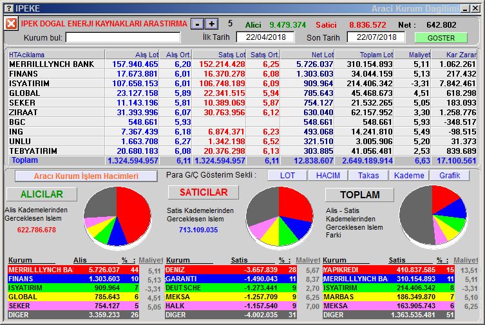The width and height of the screenshot is (485, 325).
Task: Click the ALICILAR button
Action: point(42,194)
